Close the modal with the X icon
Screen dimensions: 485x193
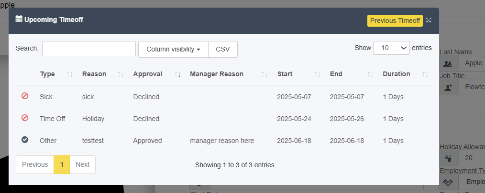tap(429, 20)
